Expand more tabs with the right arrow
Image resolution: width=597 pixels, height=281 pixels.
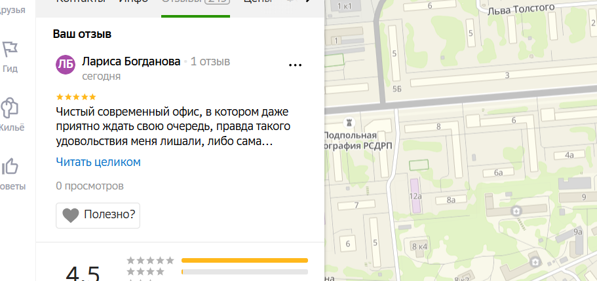pos(309,2)
